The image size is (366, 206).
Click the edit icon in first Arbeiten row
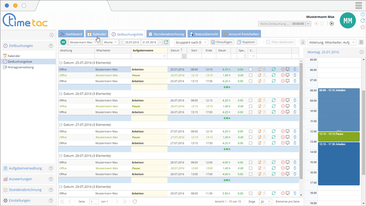(x=260, y=70)
